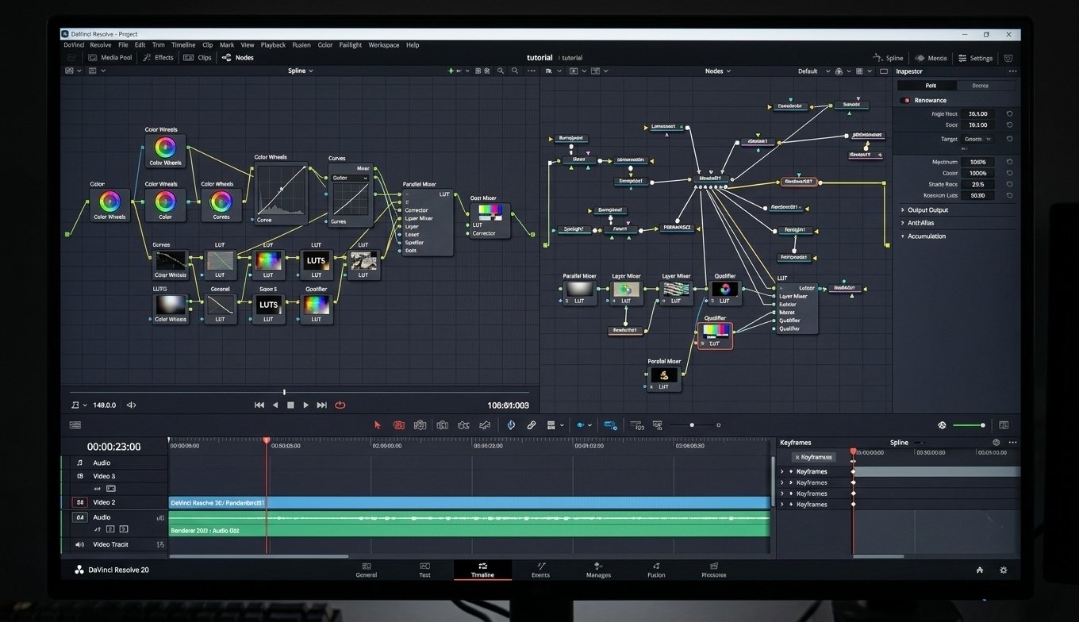Open the Fusion page
This screenshot has width=1079, height=622.
(656, 570)
